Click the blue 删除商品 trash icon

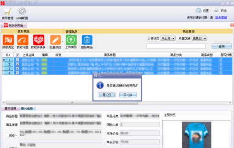point(87,40)
